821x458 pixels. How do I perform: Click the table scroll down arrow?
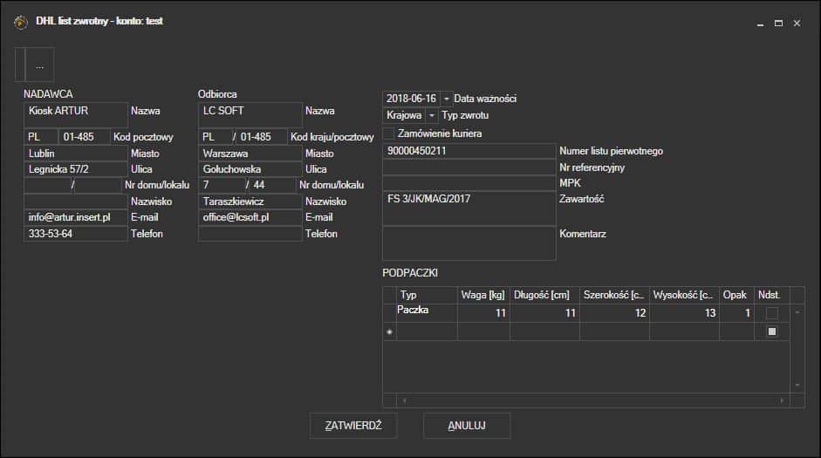pyautogui.click(x=797, y=386)
